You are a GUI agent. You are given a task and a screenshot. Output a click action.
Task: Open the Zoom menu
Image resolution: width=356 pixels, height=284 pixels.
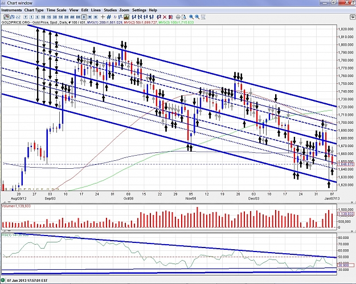coord(124,10)
